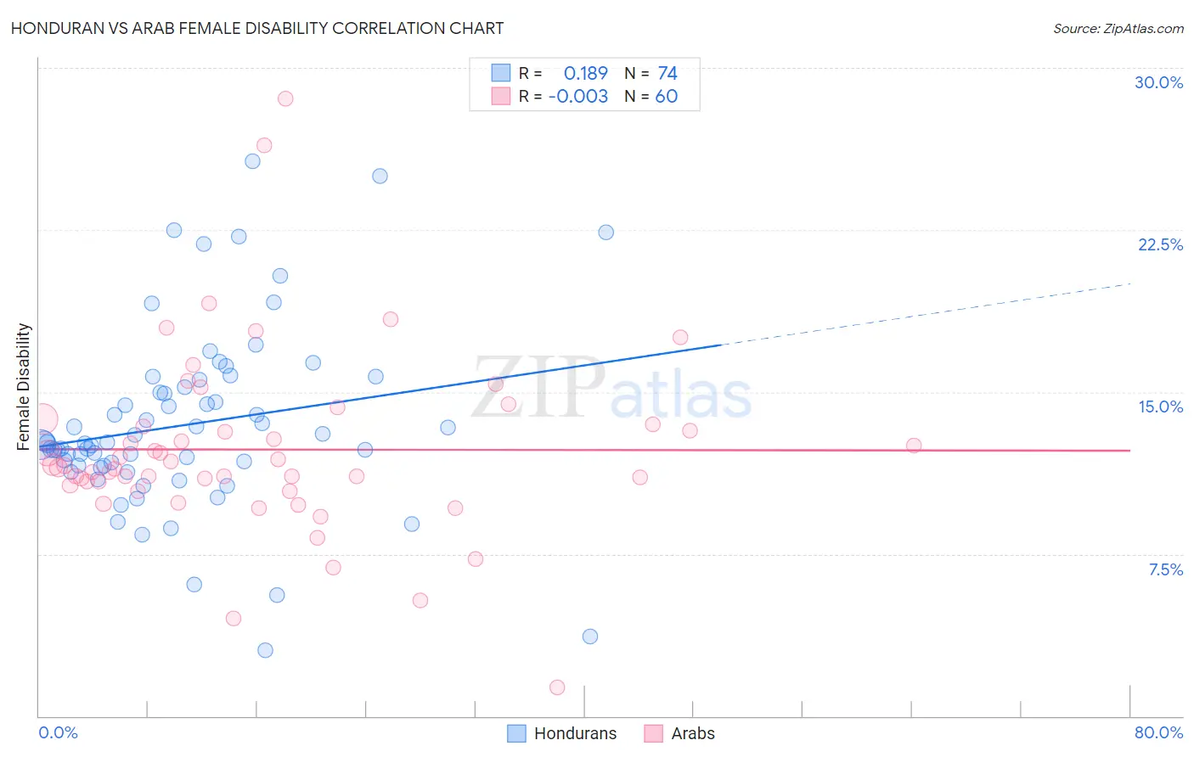1194x757 pixels.
Task: Click the 80.0% x-axis label
Action: [1158, 732]
